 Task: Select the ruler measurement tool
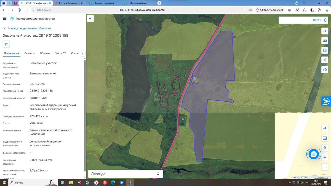[x=325, y=41]
